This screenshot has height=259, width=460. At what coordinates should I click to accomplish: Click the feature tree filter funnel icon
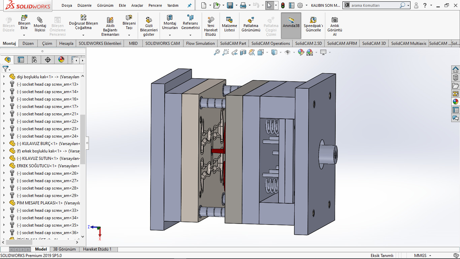[x=5, y=69]
